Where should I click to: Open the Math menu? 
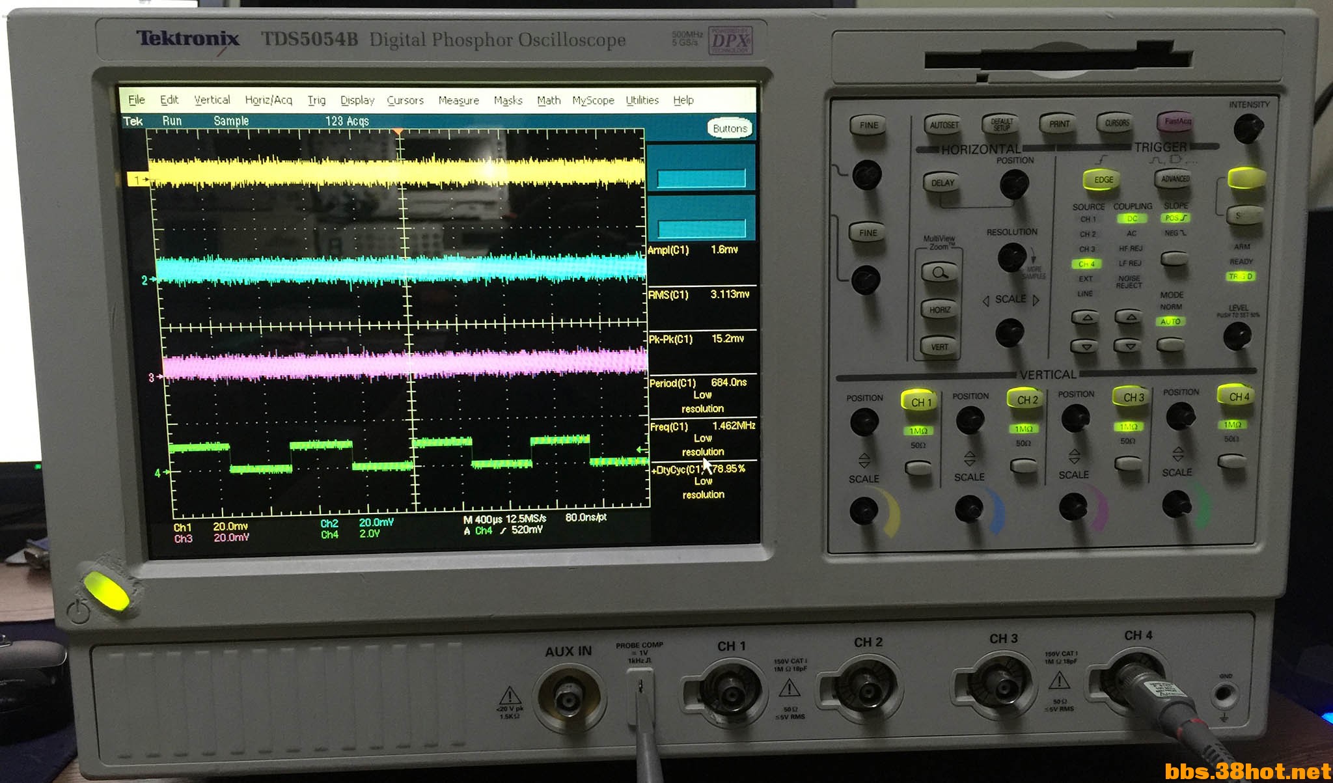point(549,100)
